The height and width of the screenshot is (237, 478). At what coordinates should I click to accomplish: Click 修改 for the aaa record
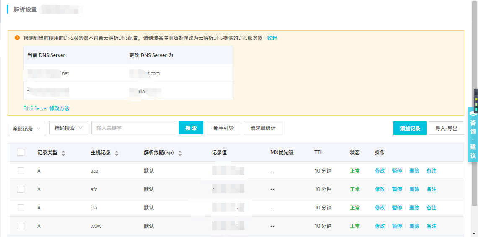pyautogui.click(x=380, y=171)
